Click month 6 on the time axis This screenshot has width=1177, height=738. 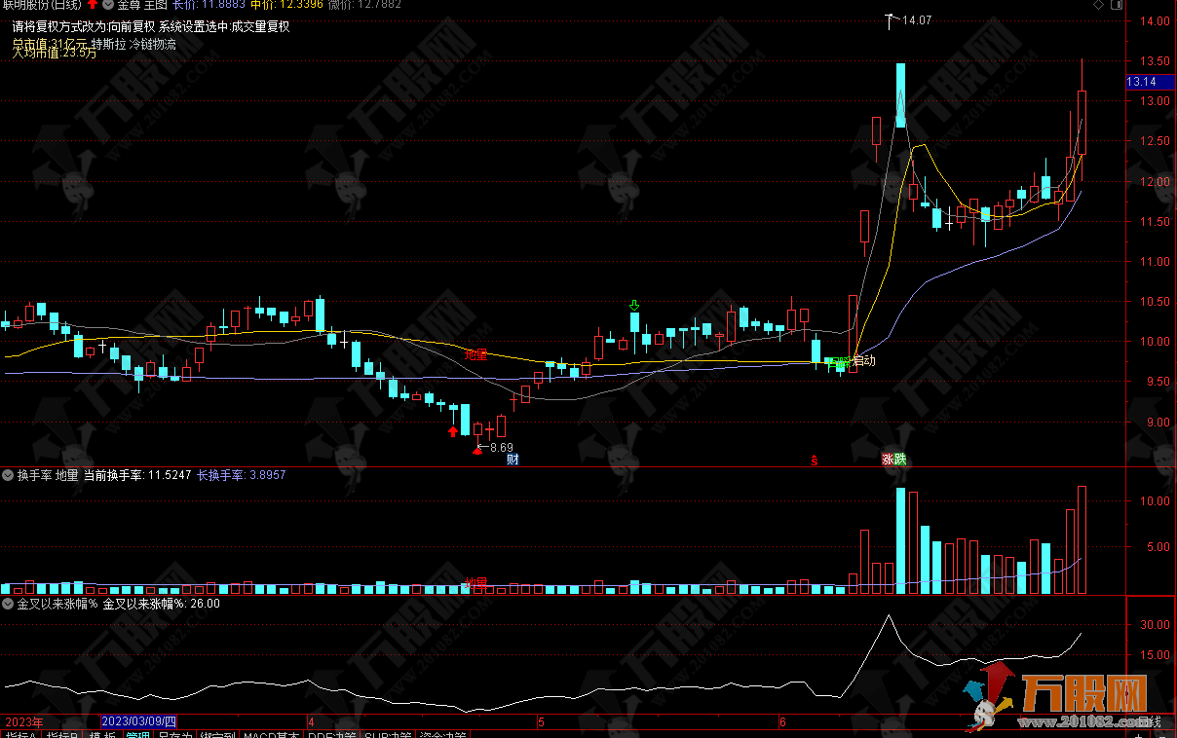coord(781,722)
